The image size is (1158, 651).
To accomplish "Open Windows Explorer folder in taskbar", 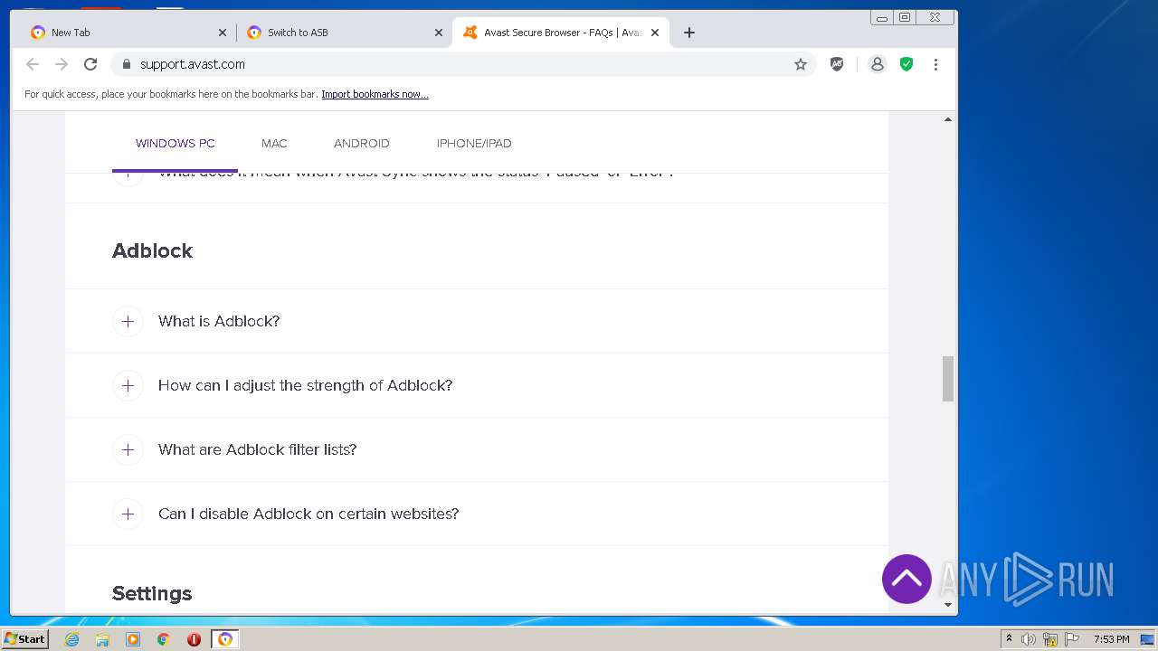I will point(102,639).
